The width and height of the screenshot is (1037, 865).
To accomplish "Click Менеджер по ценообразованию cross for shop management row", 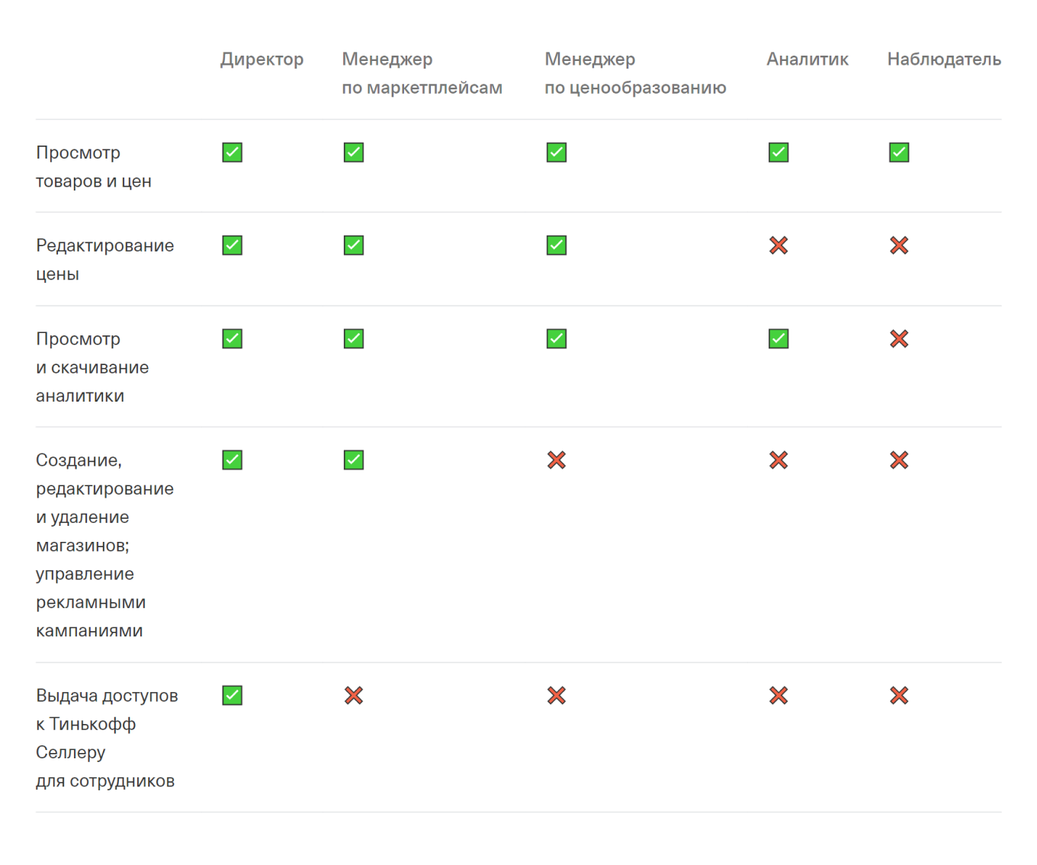I will coord(557,460).
